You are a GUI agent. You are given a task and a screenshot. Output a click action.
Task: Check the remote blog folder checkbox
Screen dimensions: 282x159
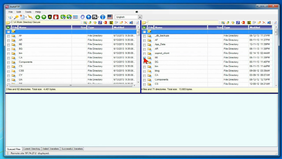click(x=145, y=71)
